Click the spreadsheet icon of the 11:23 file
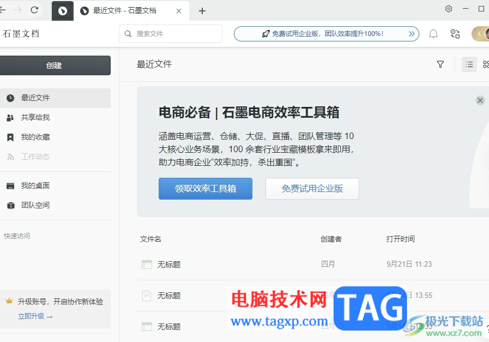Viewport: 489px width, 342px height. 147,265
